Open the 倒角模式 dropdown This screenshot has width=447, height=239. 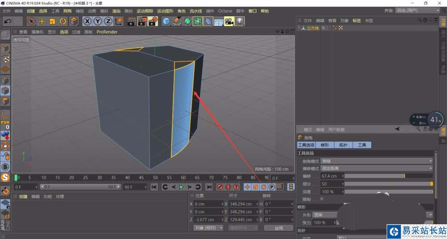(x=377, y=161)
